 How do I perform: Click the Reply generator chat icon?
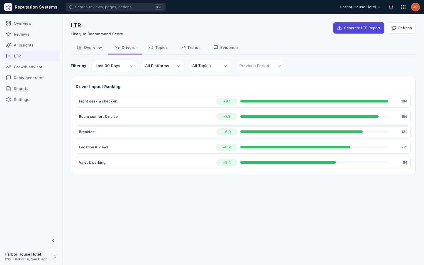pos(9,78)
